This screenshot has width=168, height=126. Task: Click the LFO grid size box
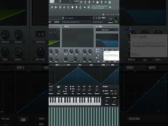[x=58, y=91]
